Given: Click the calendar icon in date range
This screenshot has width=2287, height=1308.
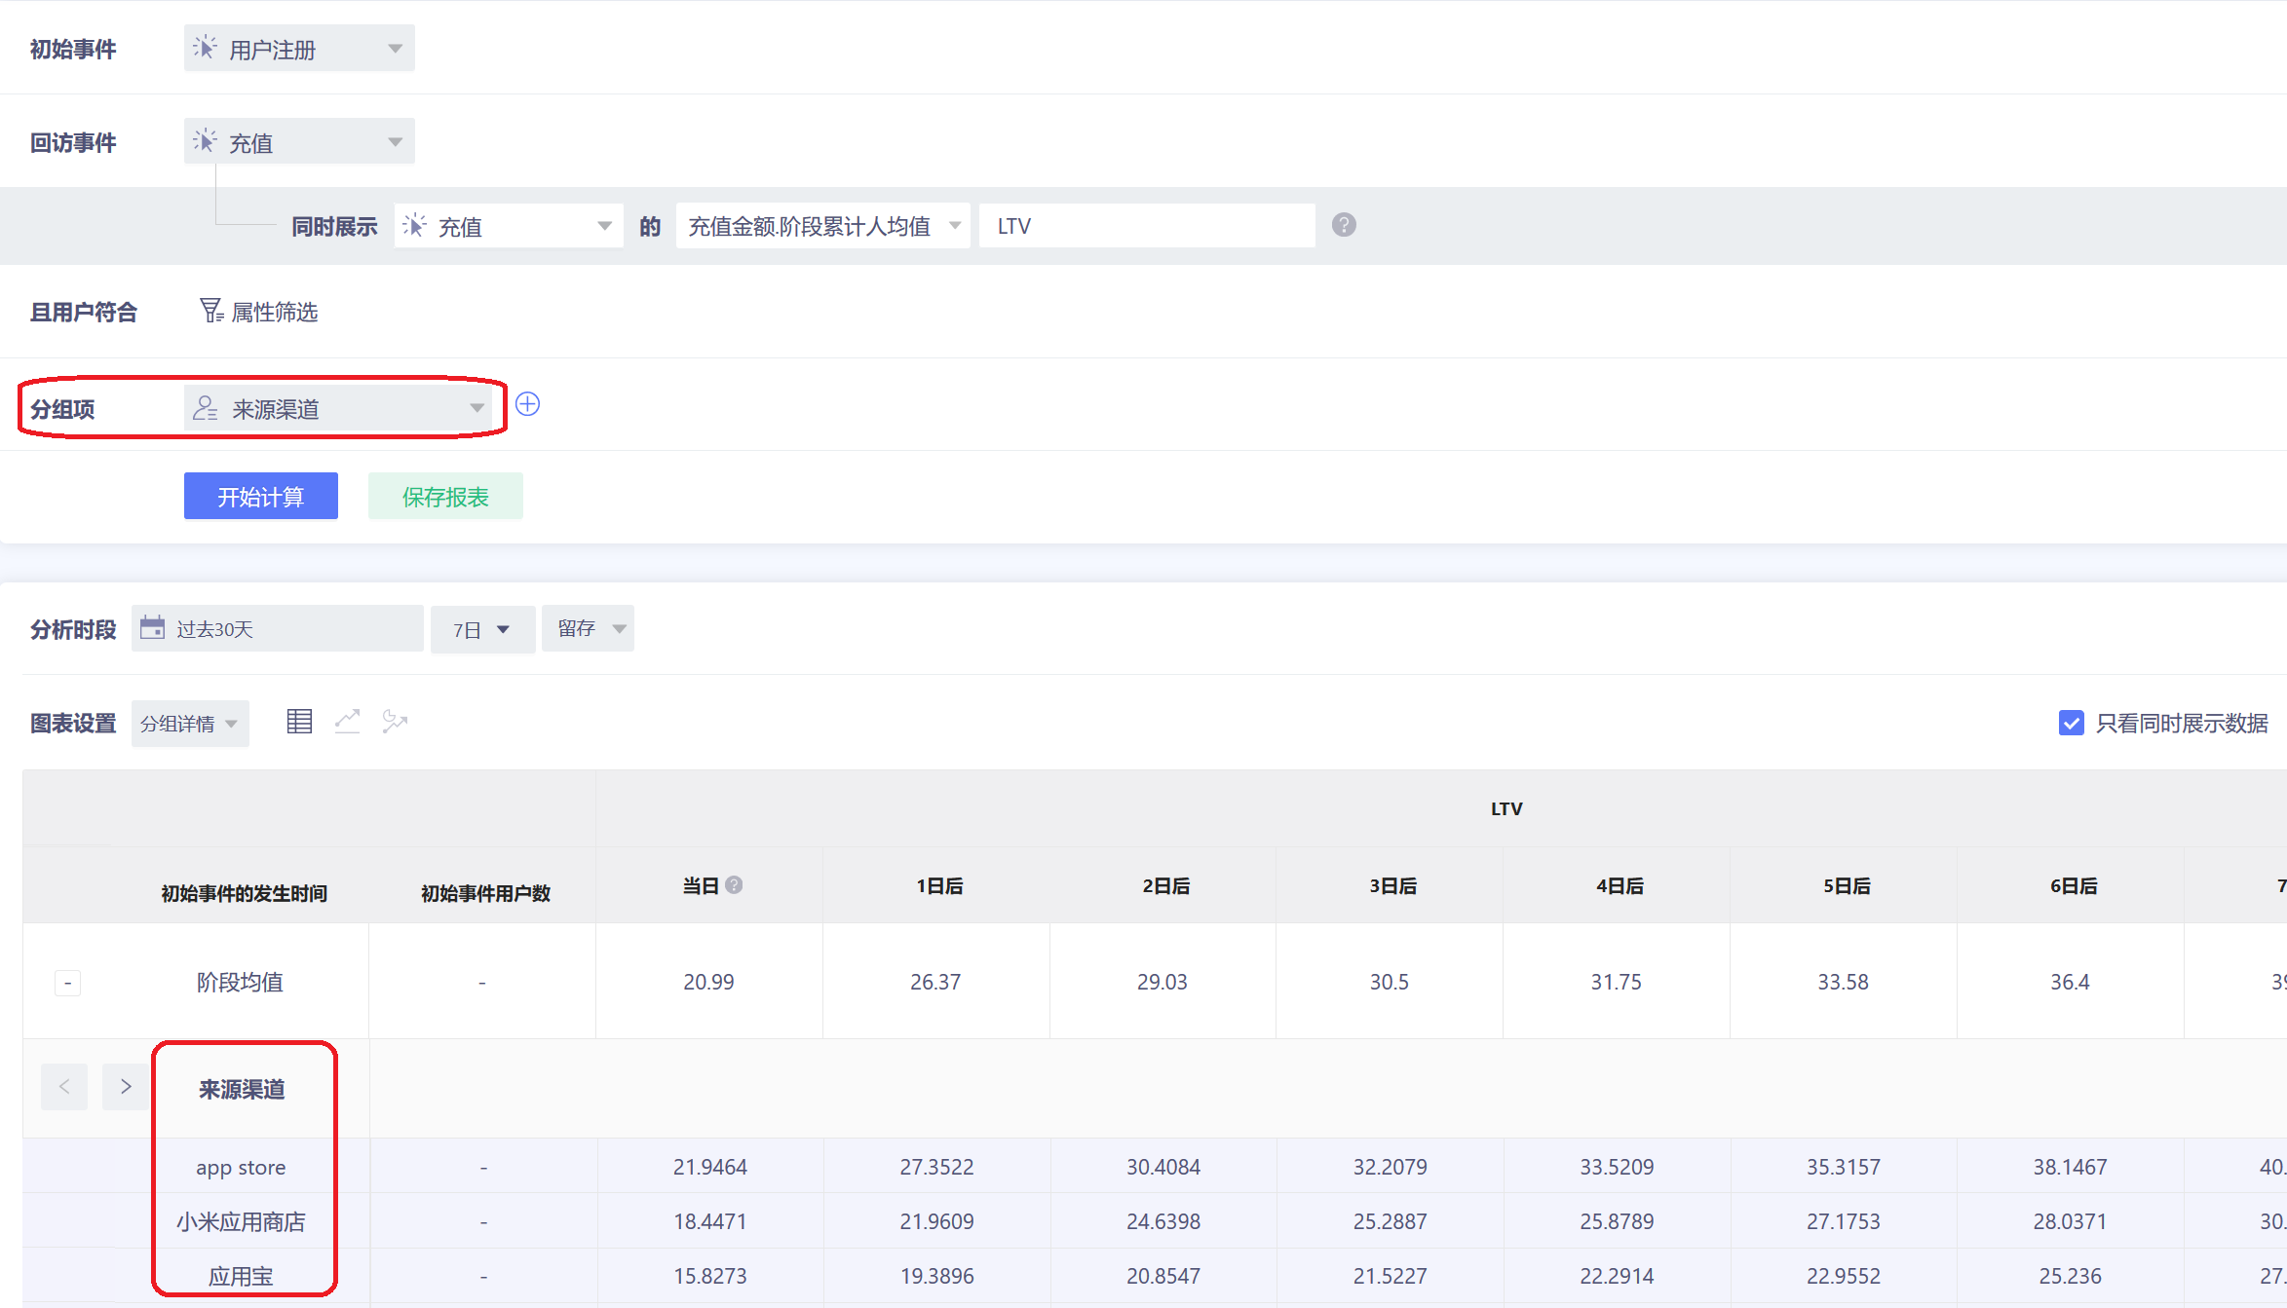Looking at the screenshot, I should 153,627.
